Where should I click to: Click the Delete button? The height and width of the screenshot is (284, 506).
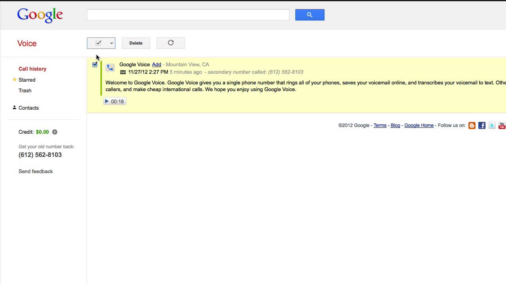click(136, 43)
